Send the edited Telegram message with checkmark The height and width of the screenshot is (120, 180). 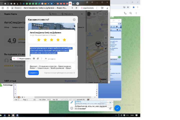click(117, 108)
